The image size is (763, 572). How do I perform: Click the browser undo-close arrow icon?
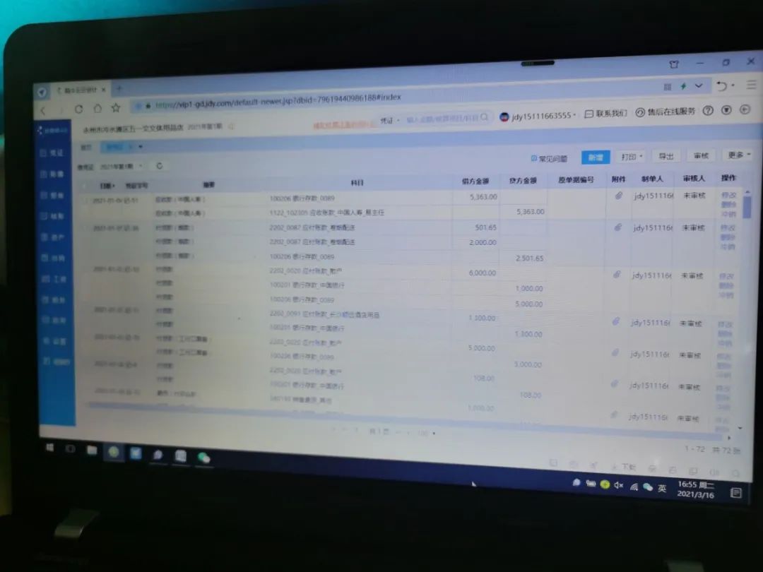(721, 86)
